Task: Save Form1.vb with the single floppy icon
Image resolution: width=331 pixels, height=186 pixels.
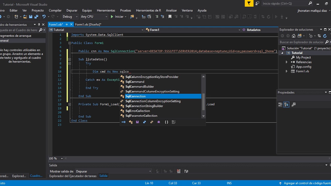Action: 31,17
